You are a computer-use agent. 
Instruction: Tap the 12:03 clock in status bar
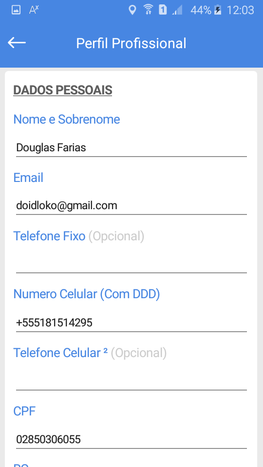pos(240,10)
